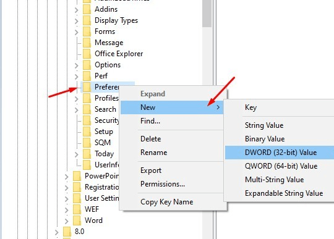Click the Profiles folder icon

pyautogui.click(x=87, y=98)
